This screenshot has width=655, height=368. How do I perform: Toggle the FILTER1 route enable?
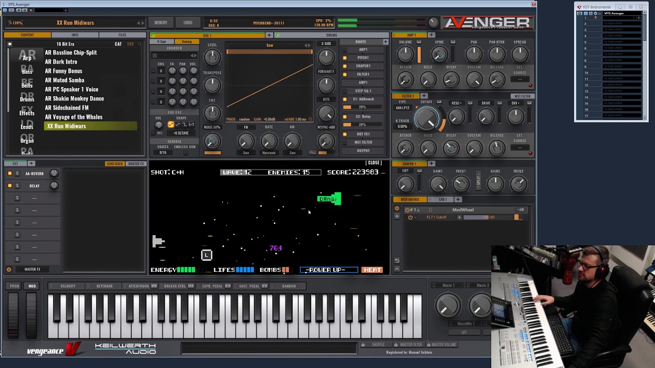(x=345, y=74)
